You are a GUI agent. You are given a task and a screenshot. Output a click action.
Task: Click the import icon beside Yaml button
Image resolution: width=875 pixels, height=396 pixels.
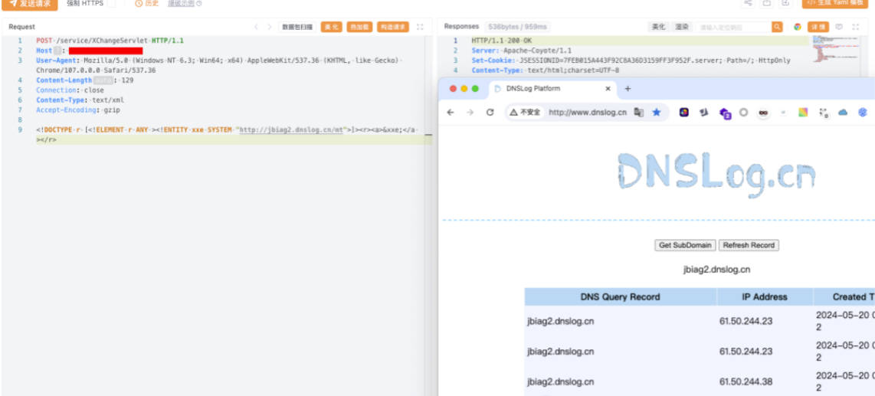tap(785, 3)
